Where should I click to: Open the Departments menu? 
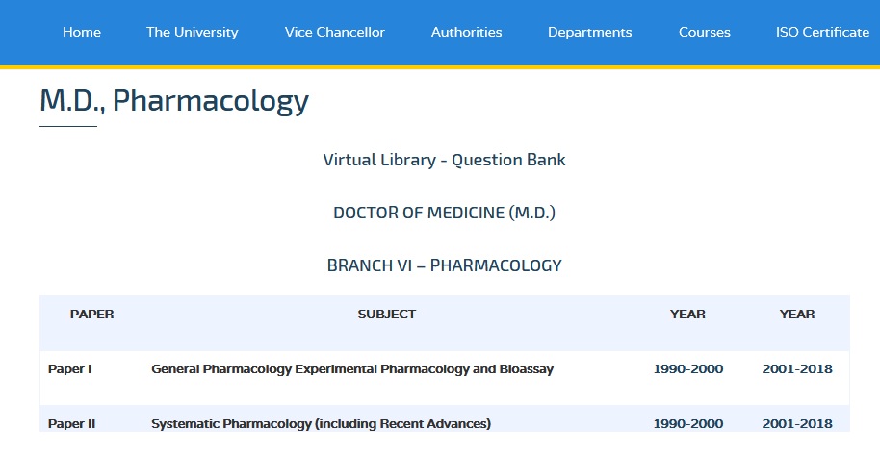[x=590, y=32]
